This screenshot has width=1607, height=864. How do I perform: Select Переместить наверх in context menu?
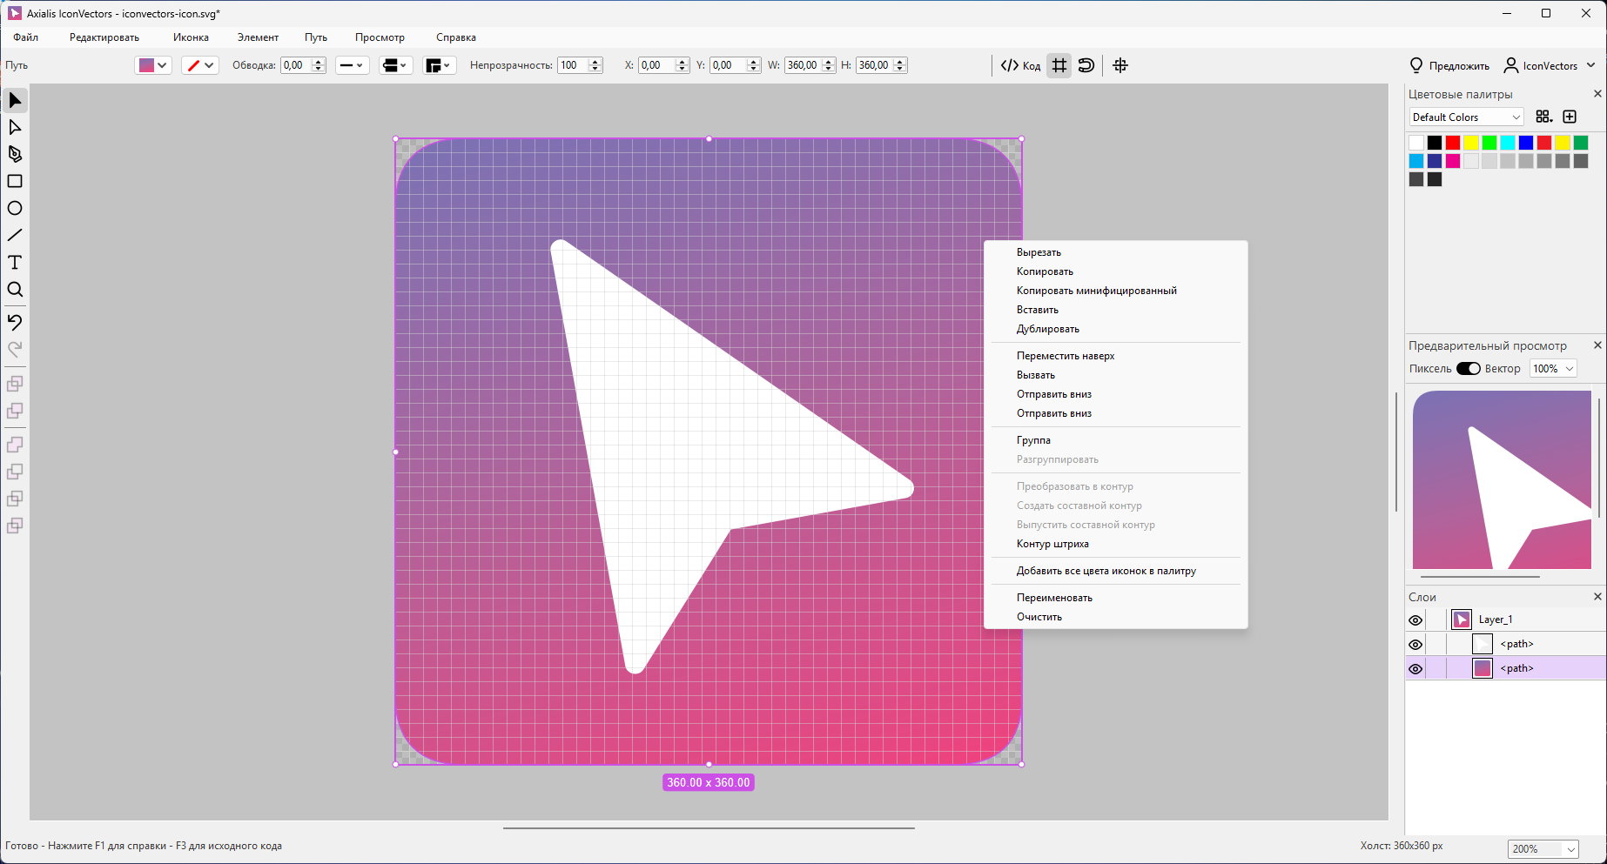(1115, 356)
